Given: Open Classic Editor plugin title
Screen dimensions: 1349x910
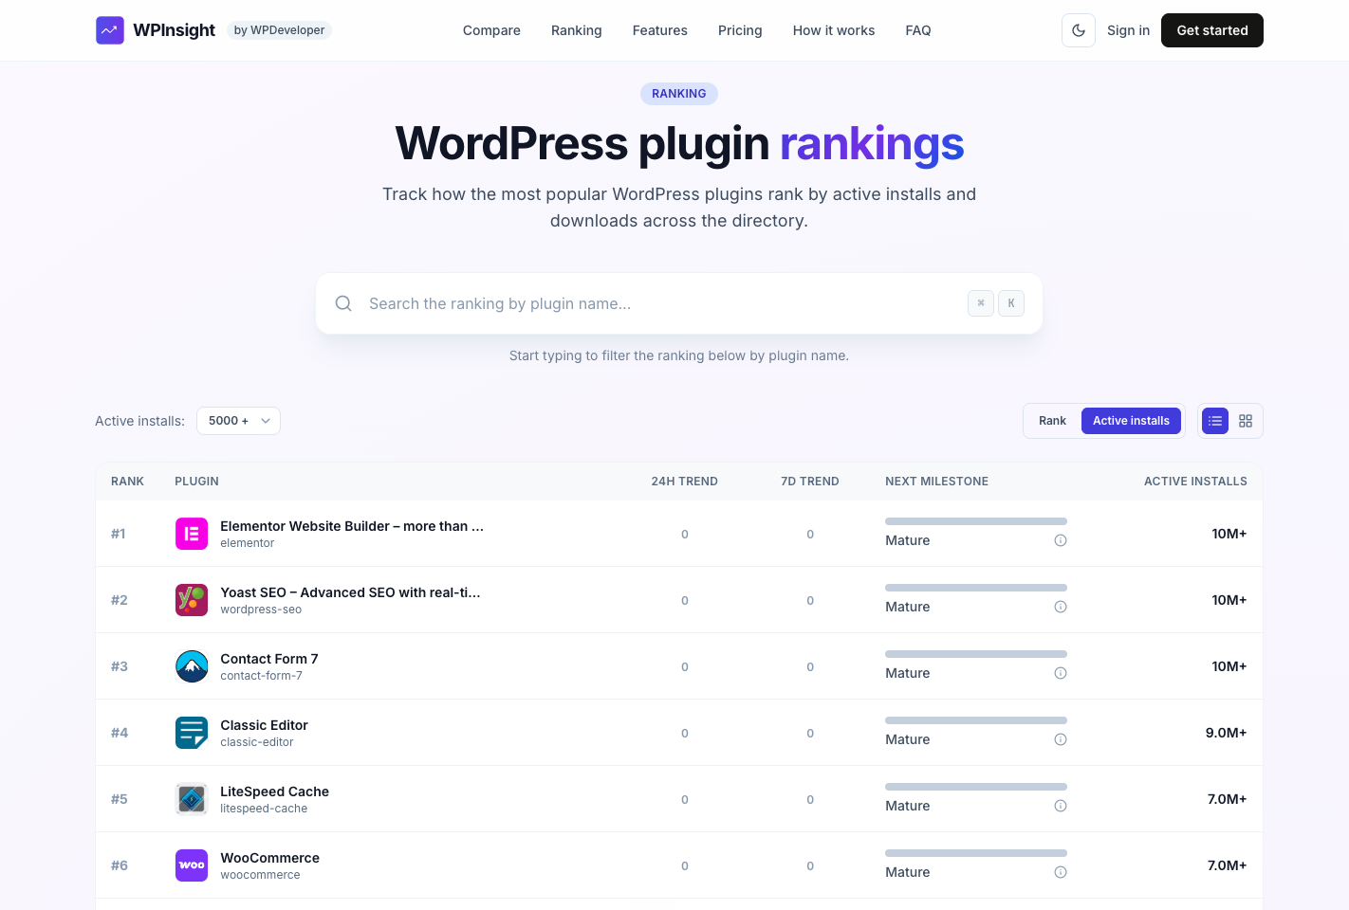Looking at the screenshot, I should (264, 725).
